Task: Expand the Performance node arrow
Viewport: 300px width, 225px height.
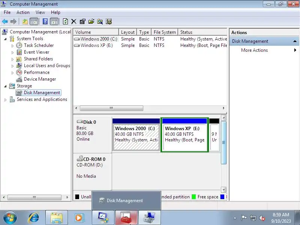Action: click(12, 73)
